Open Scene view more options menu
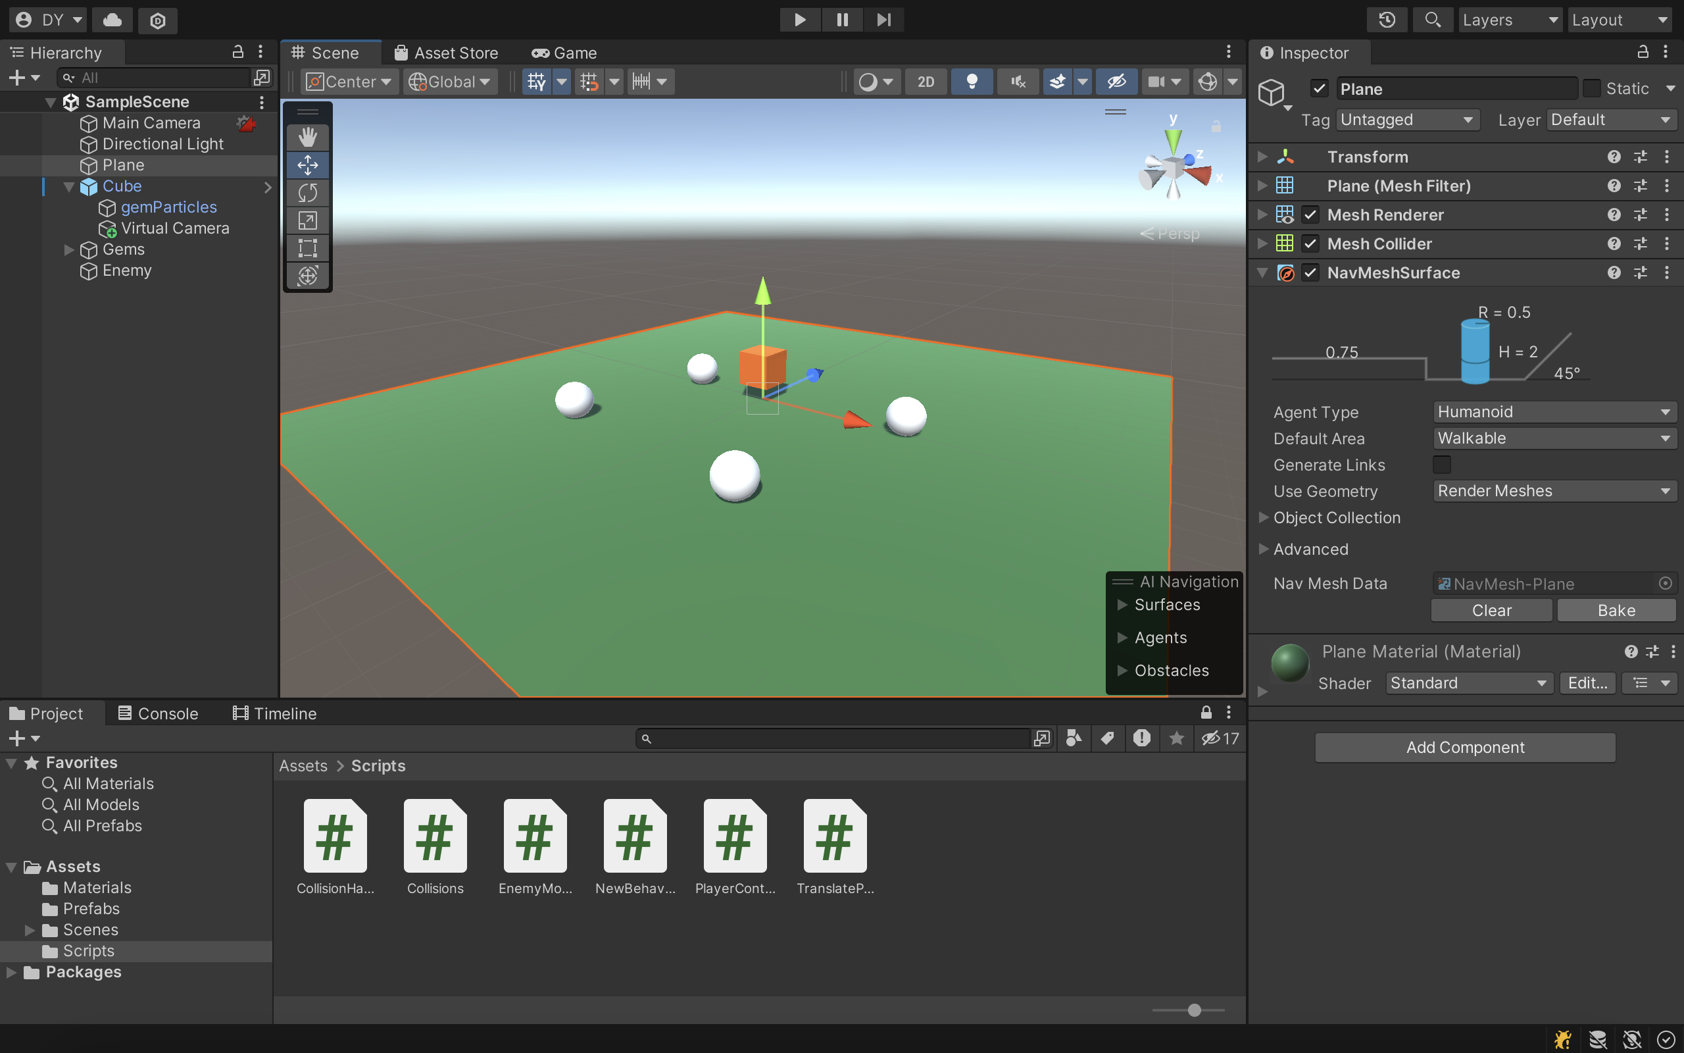 1228,52
